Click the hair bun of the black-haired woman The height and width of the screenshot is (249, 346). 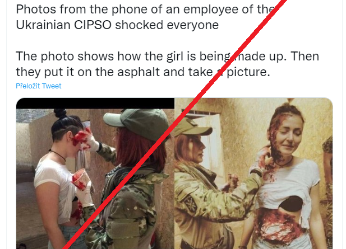[61, 114]
